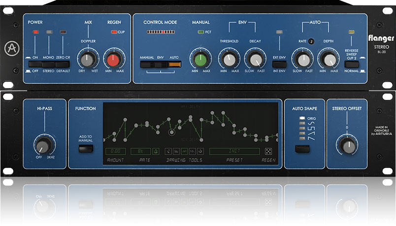Click the Hi-Pass filter knob
The width and height of the screenshot is (396, 226).
click(x=44, y=145)
